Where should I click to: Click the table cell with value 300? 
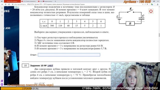(x=52, y=26)
